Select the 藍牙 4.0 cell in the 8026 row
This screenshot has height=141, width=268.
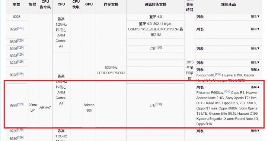click(x=156, y=17)
